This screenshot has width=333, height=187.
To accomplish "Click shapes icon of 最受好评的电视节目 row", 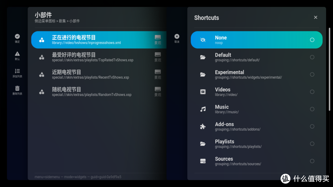I will (x=42, y=57).
